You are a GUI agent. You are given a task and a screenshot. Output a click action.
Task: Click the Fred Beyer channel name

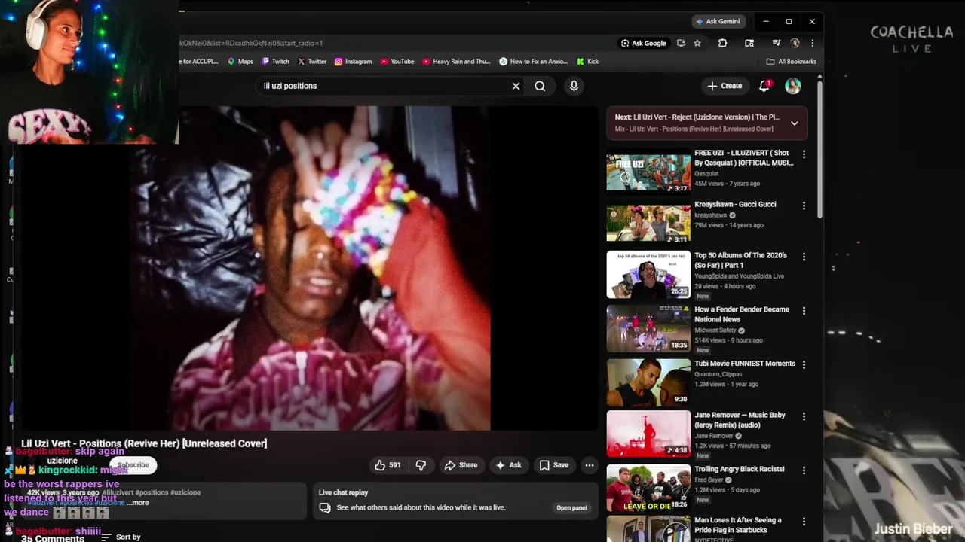point(709,480)
